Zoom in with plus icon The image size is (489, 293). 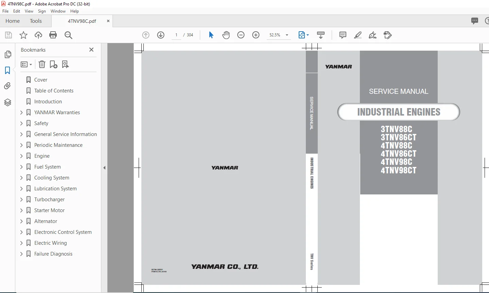click(x=256, y=35)
